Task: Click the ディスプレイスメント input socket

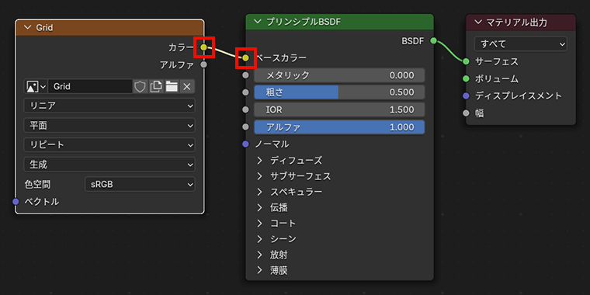Action: point(467,96)
